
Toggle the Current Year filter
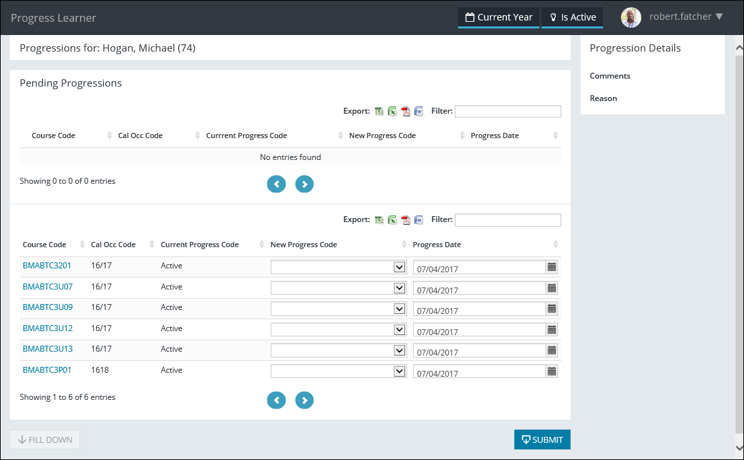[x=498, y=17]
